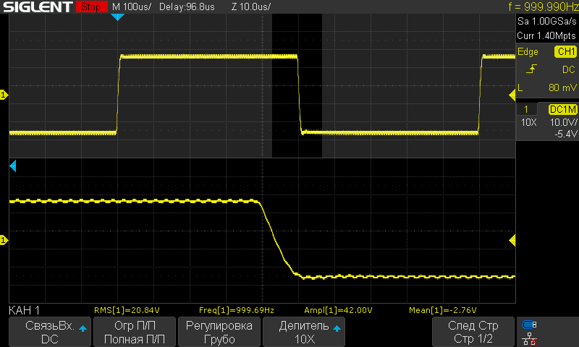Click the Freq[1]=999.69Hz measurement
Screen dimensions: 579x347
(x=237, y=310)
